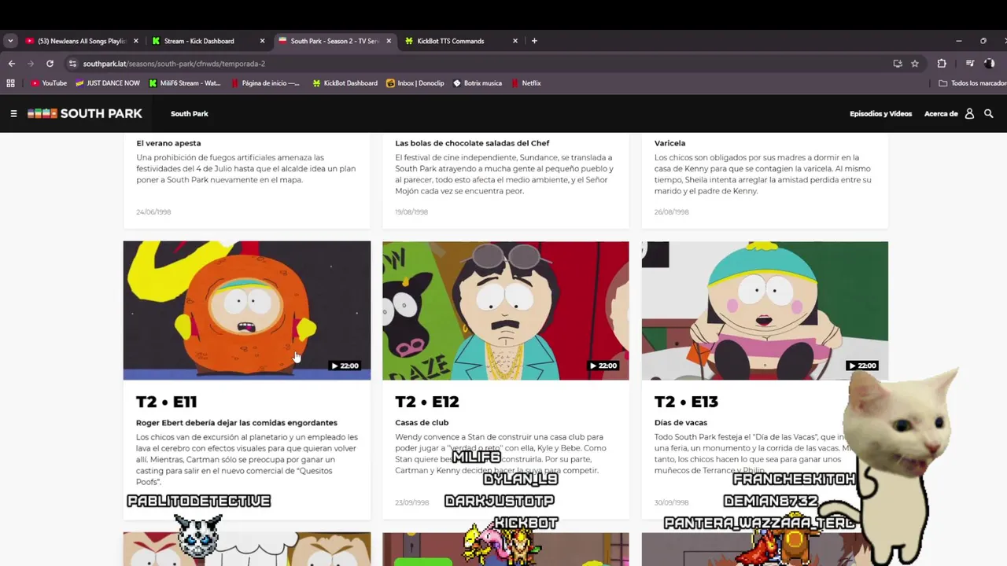1007x566 pixels.
Task: Open the JUST DANCE NOW bookmark
Action: click(x=108, y=83)
